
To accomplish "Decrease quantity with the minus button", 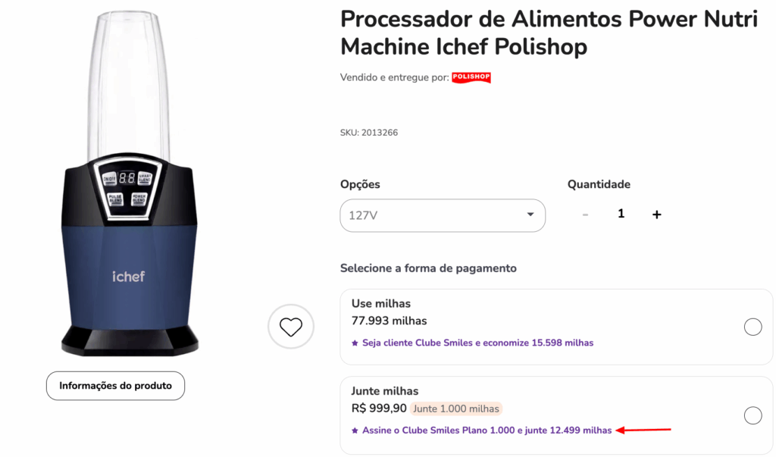I will [x=585, y=214].
